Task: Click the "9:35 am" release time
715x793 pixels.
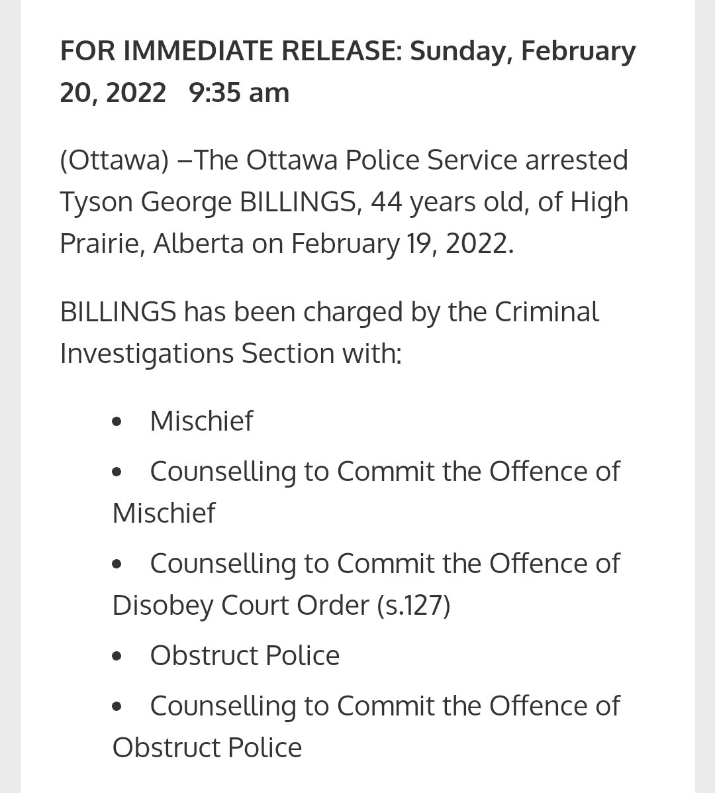Action: coord(239,93)
